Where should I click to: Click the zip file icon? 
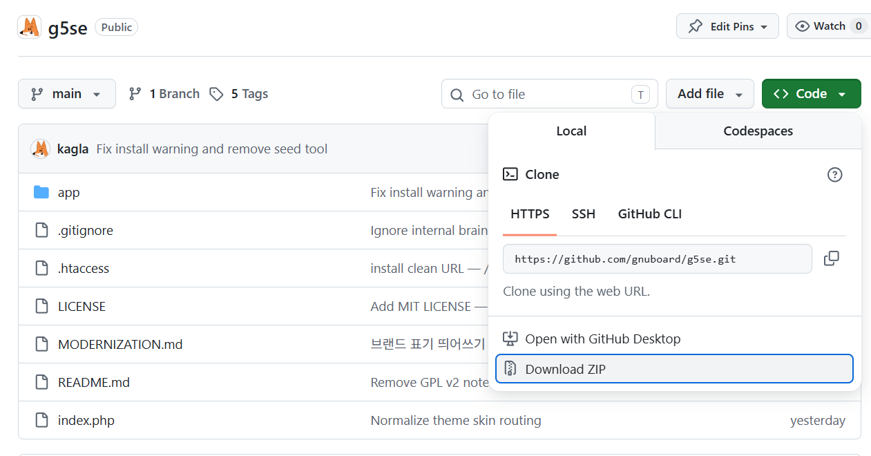point(510,369)
